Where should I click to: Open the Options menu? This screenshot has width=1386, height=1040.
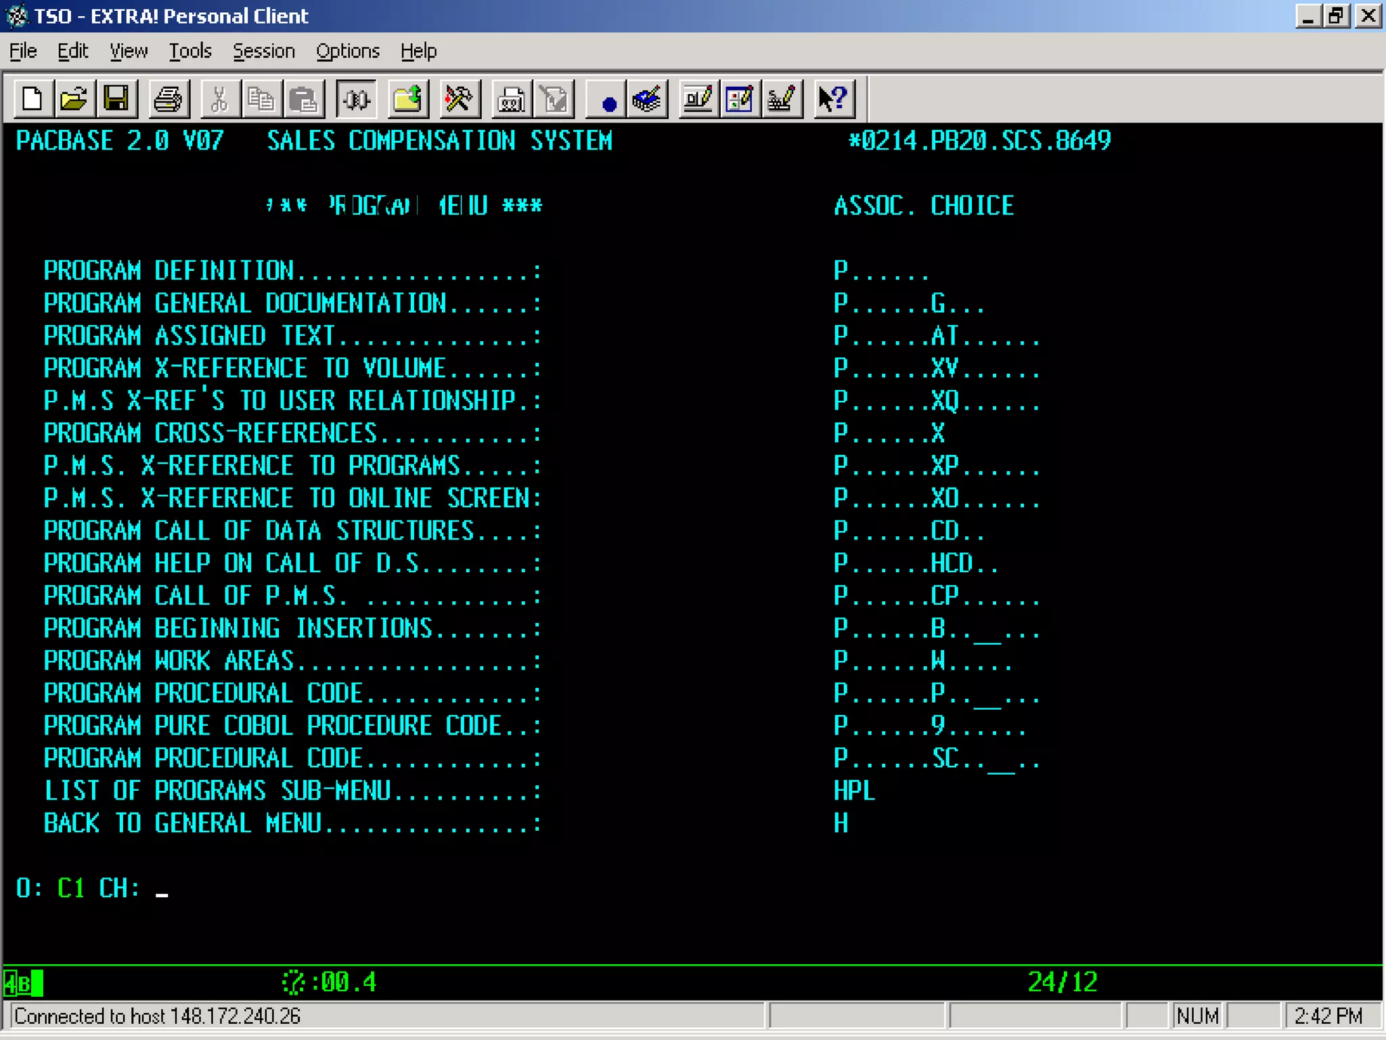click(348, 51)
